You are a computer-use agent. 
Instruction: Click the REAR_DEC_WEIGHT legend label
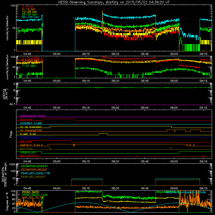[x=33, y=177]
